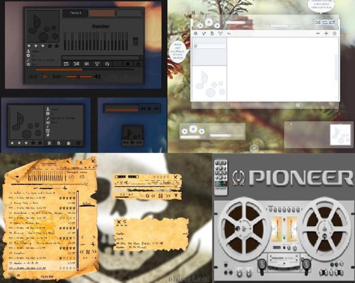The width and height of the screenshot is (355, 283).
Task: Set rating with the fifth star in the dark main player
Action: pyautogui.click(x=57, y=46)
